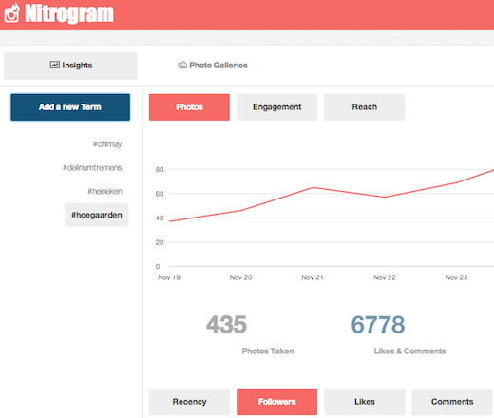Click the 20 value on chart axis
The height and width of the screenshot is (418, 494).
160,242
